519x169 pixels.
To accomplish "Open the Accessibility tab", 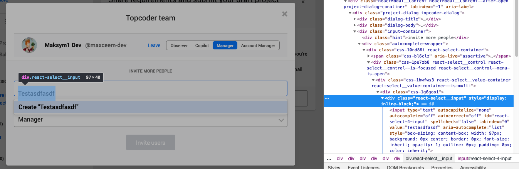I will [473, 167].
